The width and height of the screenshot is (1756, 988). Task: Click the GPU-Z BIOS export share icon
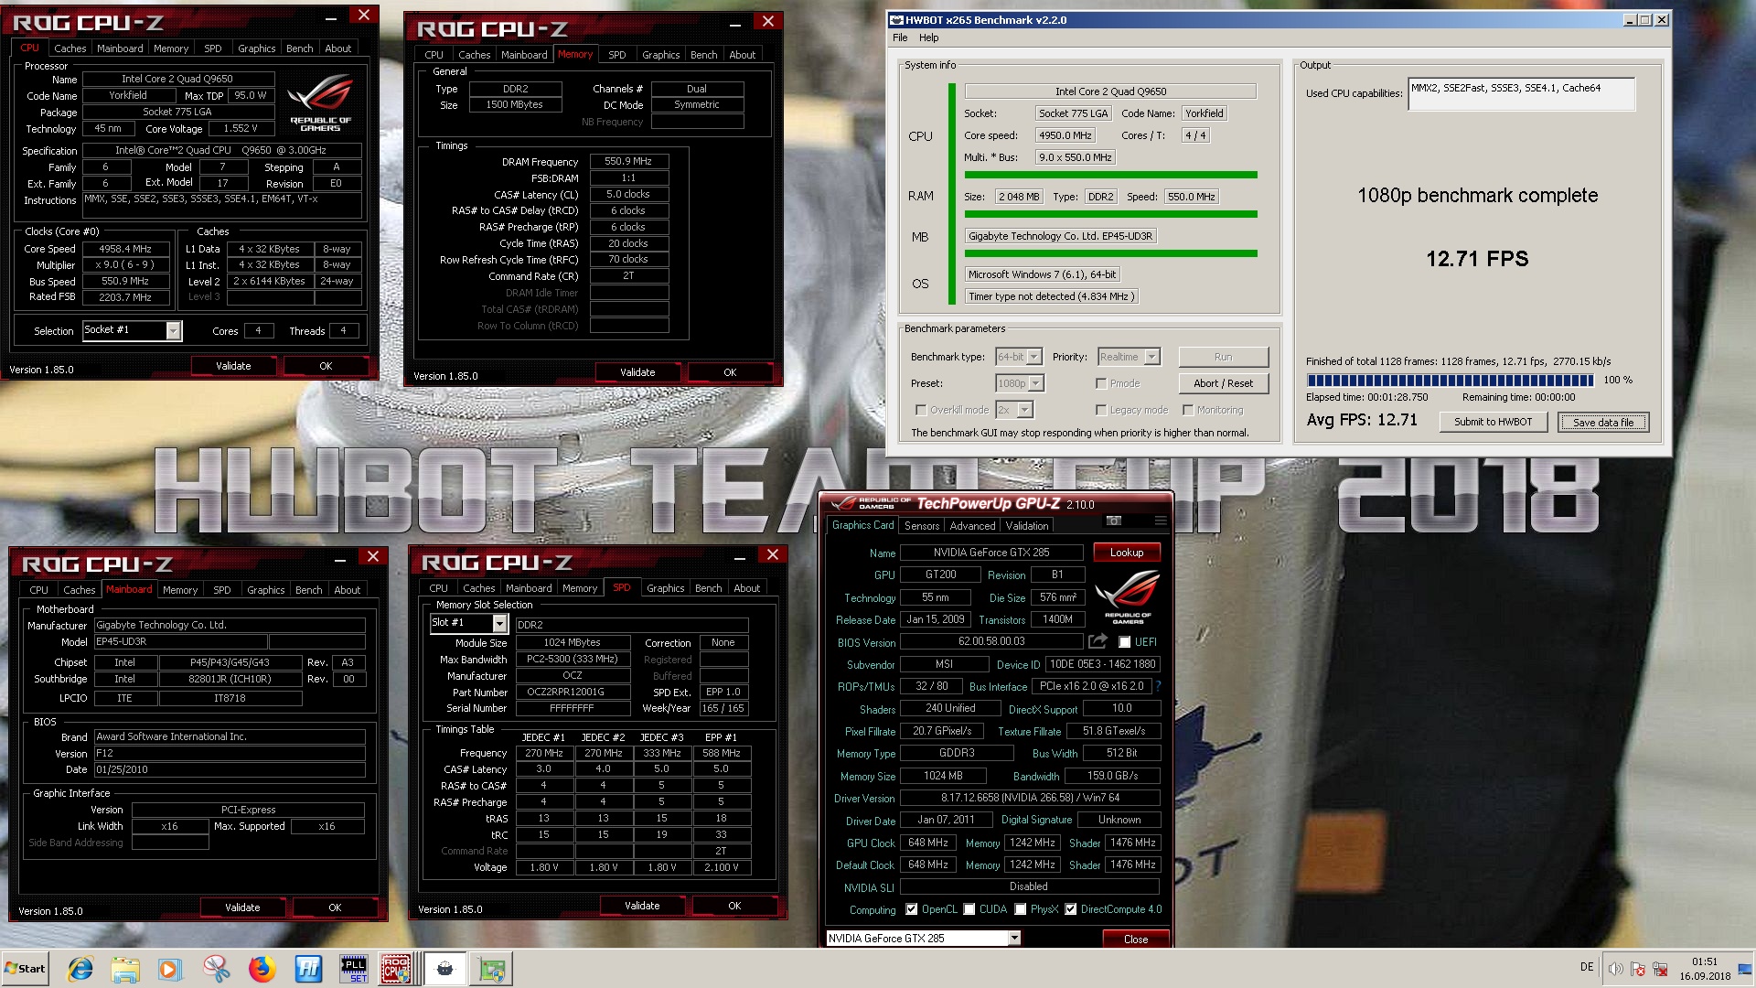[1097, 641]
